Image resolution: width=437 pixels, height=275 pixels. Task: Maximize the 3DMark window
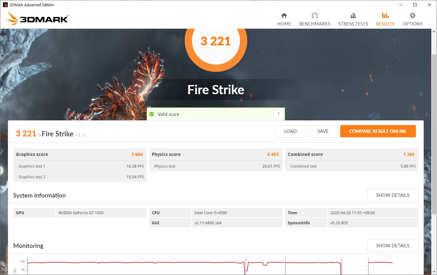[415, 5]
